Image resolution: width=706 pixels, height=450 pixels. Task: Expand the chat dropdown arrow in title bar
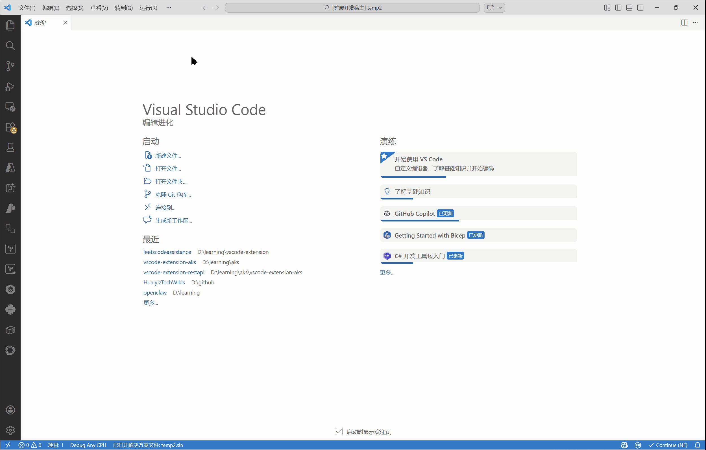pos(500,8)
